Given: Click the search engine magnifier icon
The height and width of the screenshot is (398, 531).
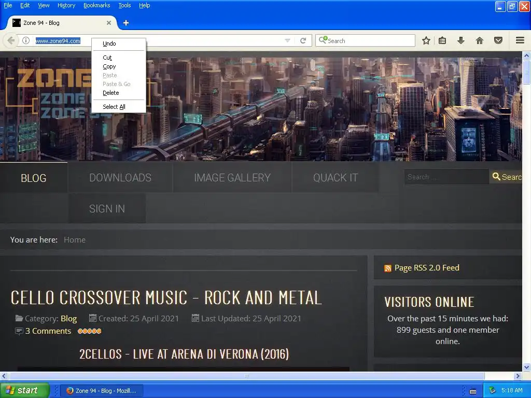Looking at the screenshot, I should [x=323, y=40].
